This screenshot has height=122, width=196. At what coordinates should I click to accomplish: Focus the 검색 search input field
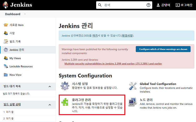pyautogui.click(x=124, y=5)
